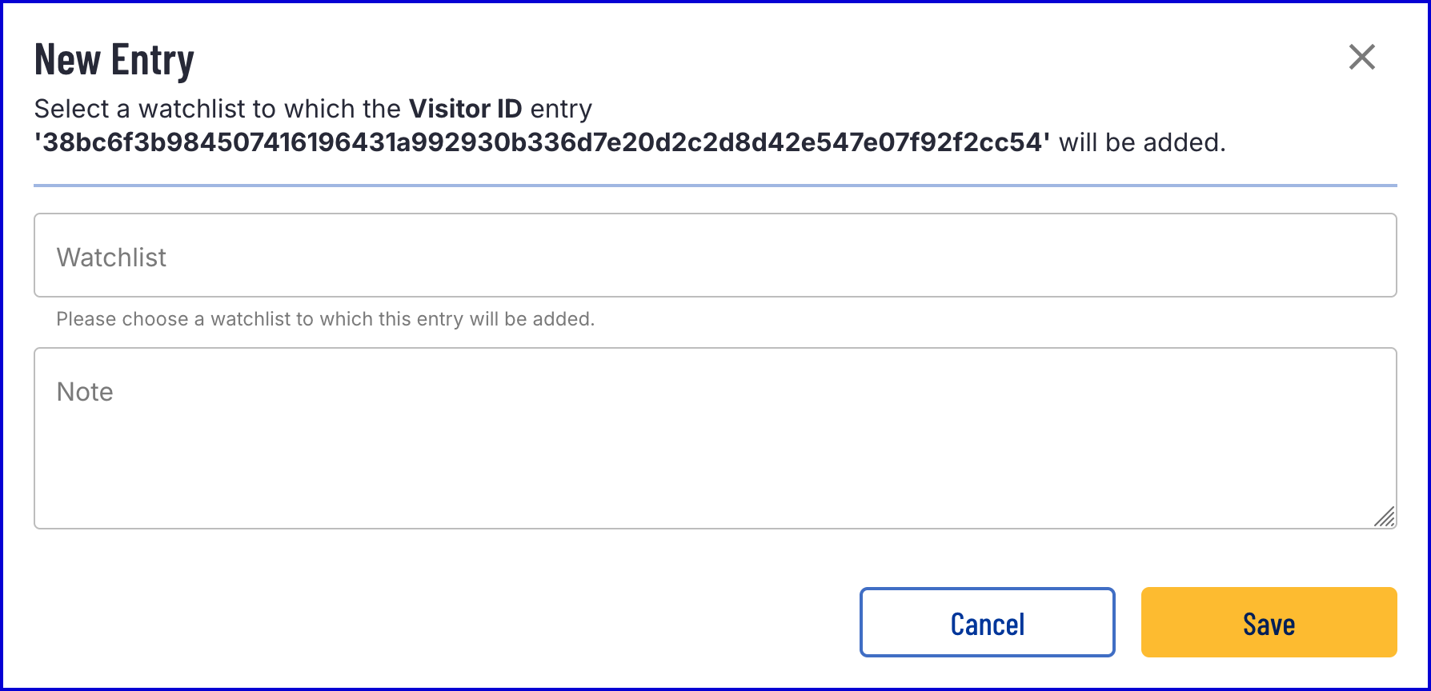Click the word 'Entry' in the heading
This screenshot has height=691, width=1431.
pos(153,60)
